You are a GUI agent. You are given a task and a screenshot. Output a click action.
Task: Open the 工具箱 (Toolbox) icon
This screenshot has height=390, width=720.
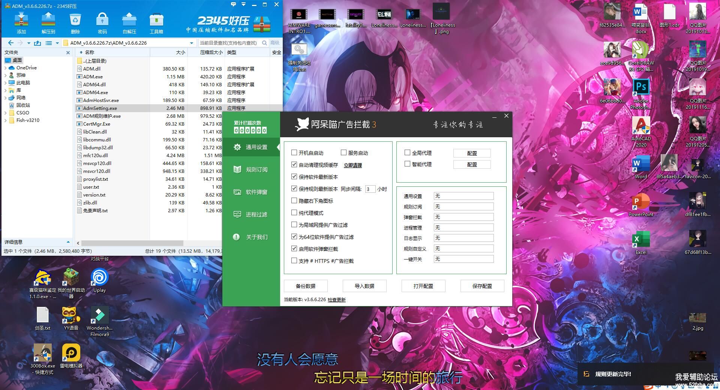(x=156, y=19)
